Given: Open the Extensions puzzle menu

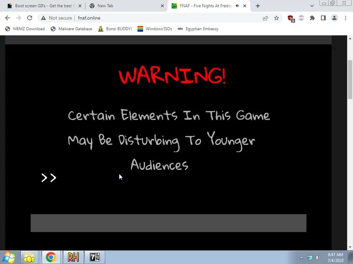Looking at the screenshot, I should [312, 18].
